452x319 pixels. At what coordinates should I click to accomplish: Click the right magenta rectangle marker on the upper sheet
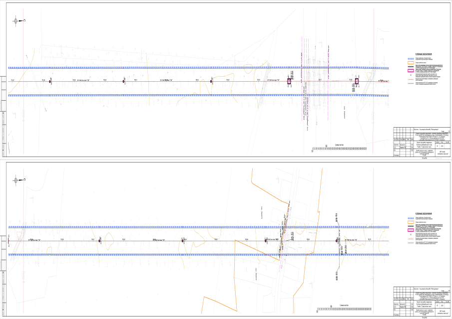click(357, 80)
